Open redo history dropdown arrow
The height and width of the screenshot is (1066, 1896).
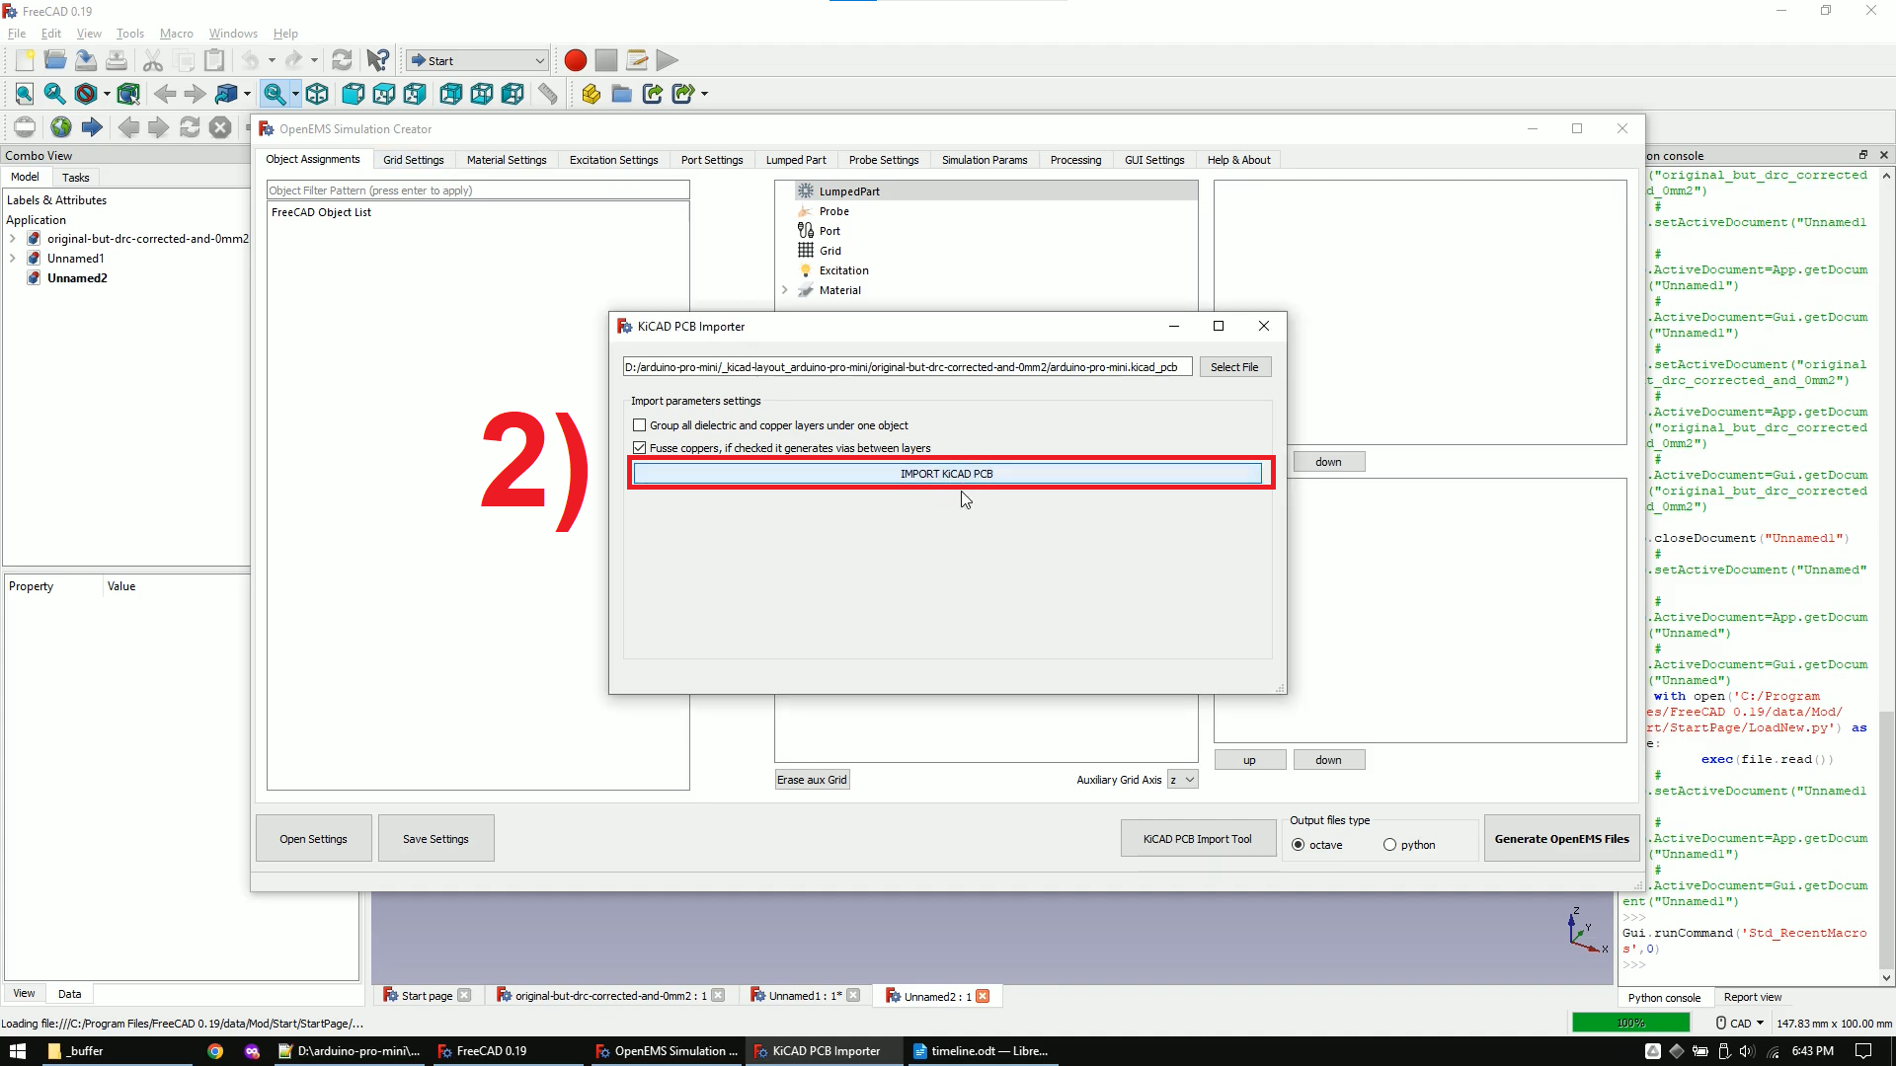coord(315,60)
